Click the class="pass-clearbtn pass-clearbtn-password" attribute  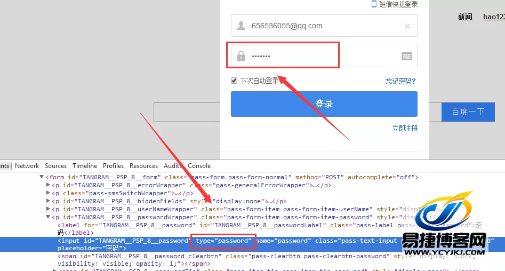pyautogui.click(x=308, y=256)
